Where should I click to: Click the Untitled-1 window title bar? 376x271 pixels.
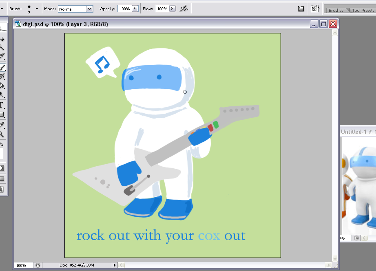click(x=358, y=132)
